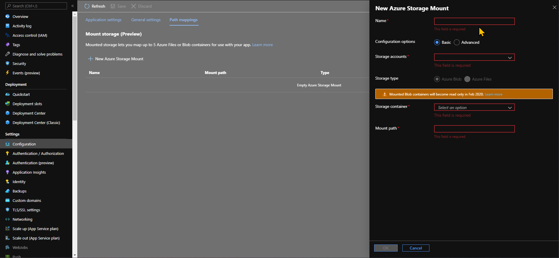This screenshot has height=258, width=559.
Task: Open Learn more link under Mount storage
Action: click(x=262, y=45)
